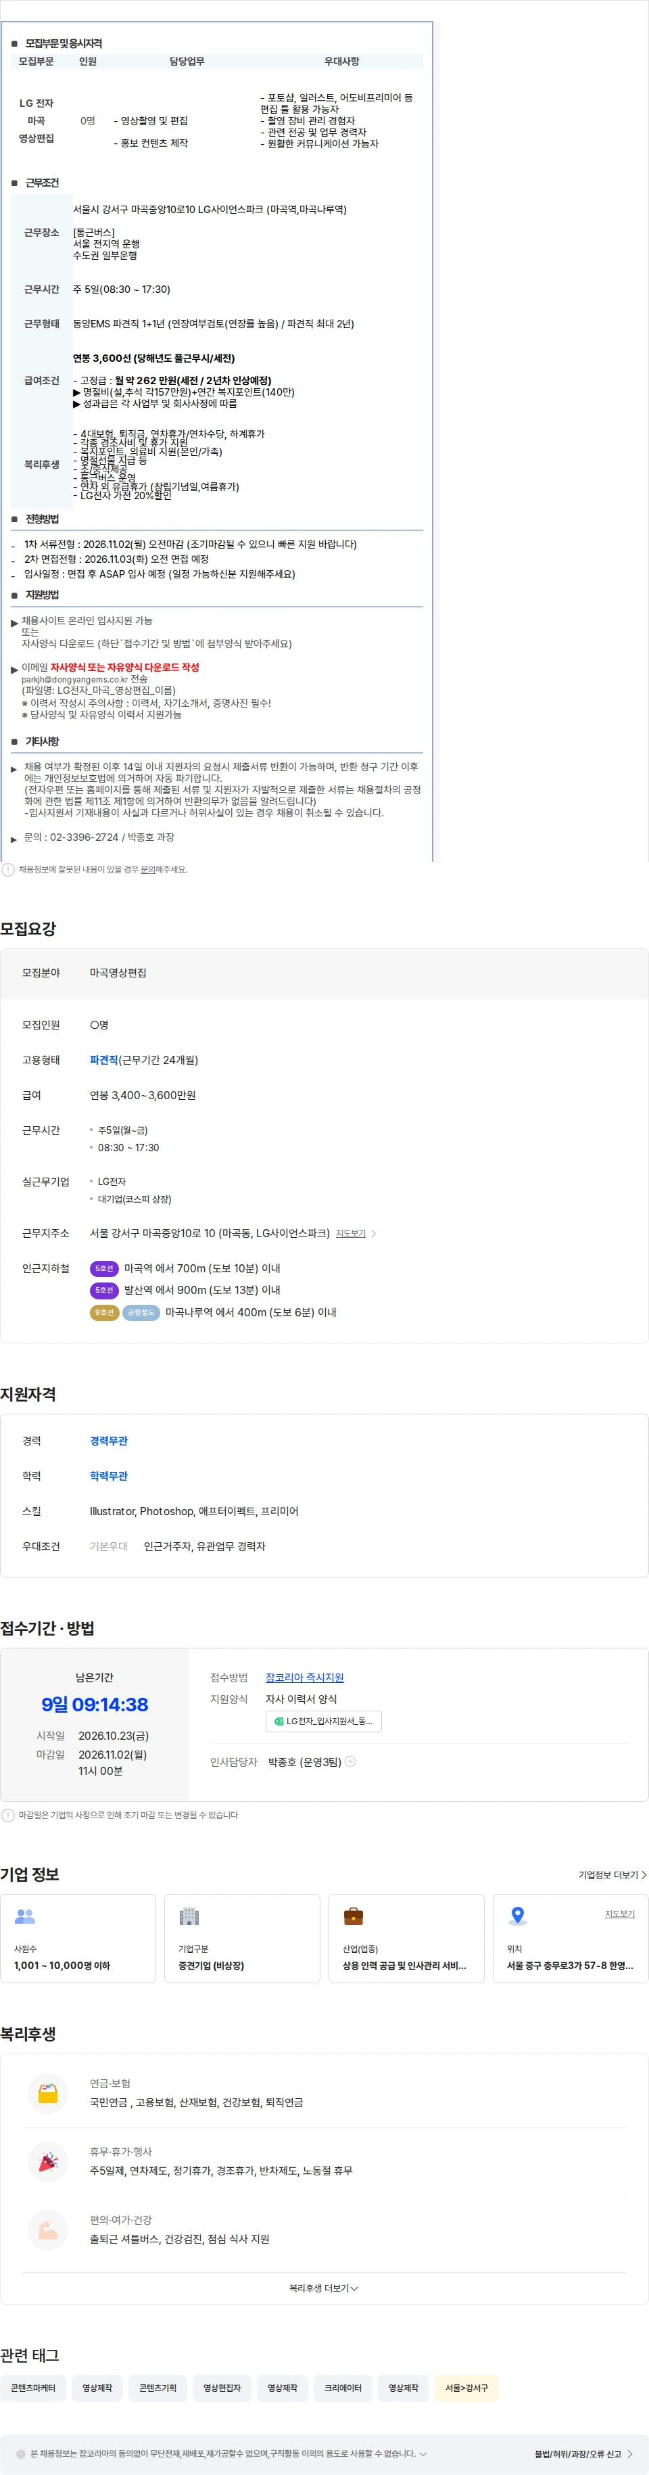Open 지도보기 link in the 위치 card
The width and height of the screenshot is (649, 2475).
(619, 1914)
